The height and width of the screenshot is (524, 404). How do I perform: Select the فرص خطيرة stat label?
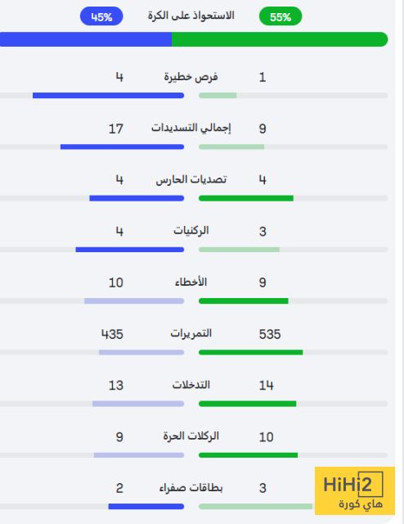191,77
